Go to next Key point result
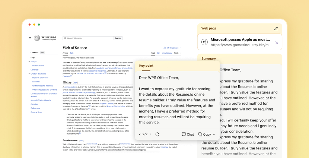 pyautogui.click(x=150, y=134)
